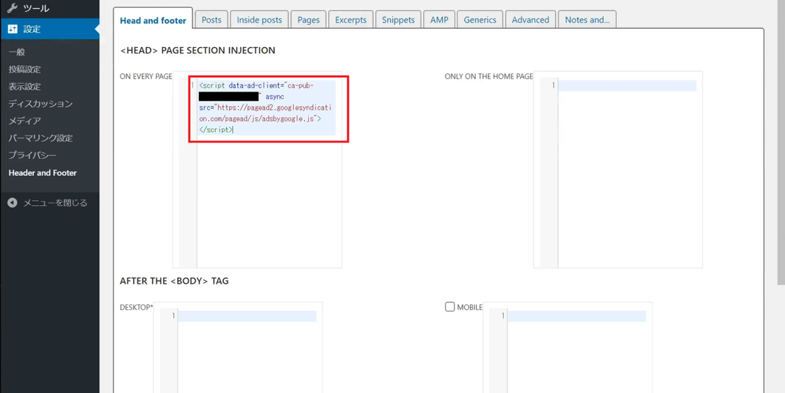Image resolution: width=785 pixels, height=393 pixels.
Task: Focus the ONLY ON THE HOME PAGE editor
Action: 618,169
